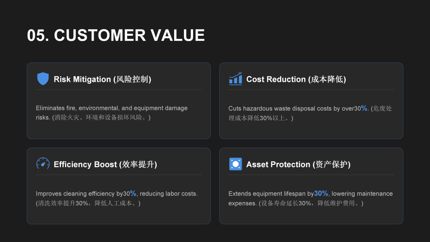Click the bar chart growth icon
Viewport: 430px width, 242px height.
[235, 79]
